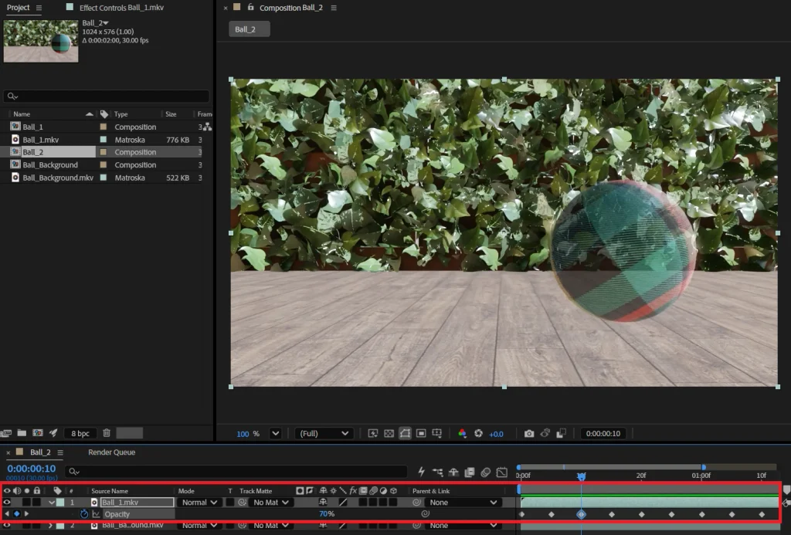Hide the Ball_1.mkv layer video

6,503
